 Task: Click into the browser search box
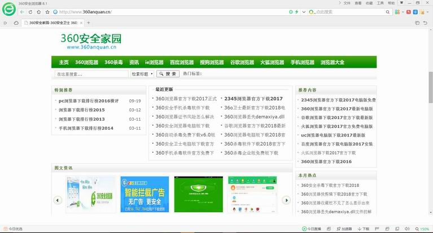pos(349,12)
